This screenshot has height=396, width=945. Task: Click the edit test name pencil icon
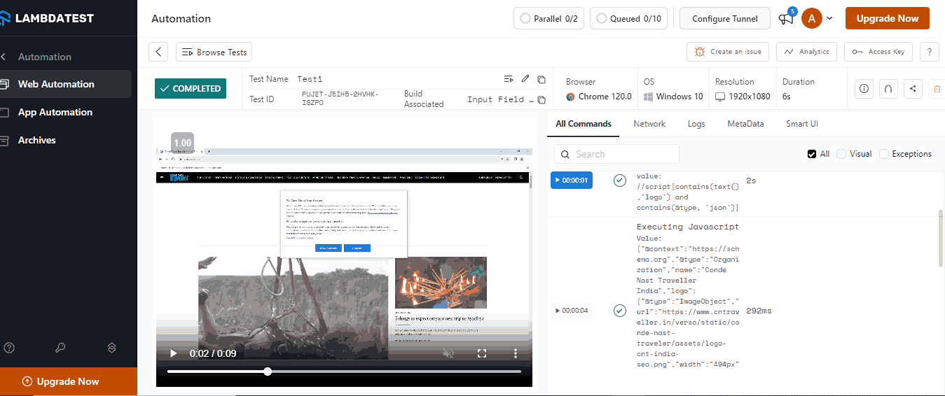point(525,79)
